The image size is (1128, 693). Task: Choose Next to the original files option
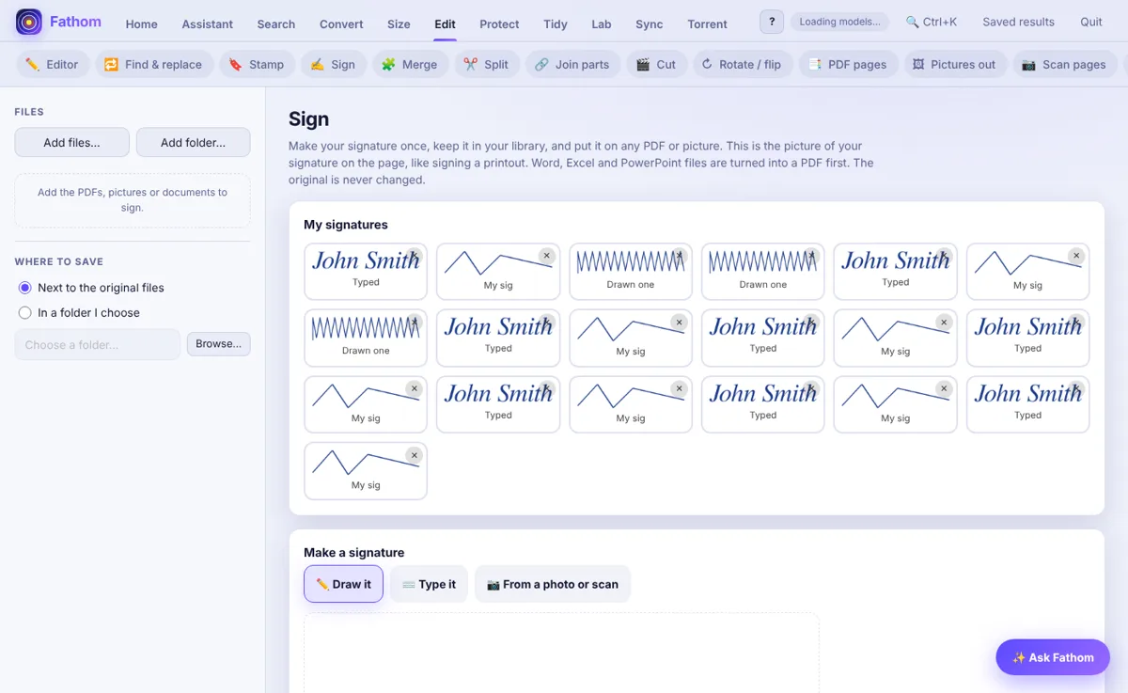[x=90, y=288]
